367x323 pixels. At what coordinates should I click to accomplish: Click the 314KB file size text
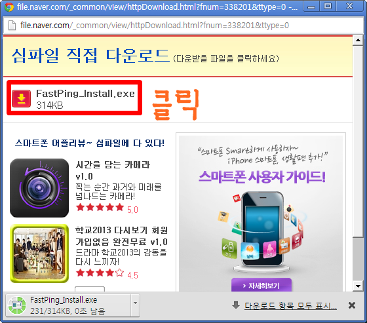[x=50, y=105]
